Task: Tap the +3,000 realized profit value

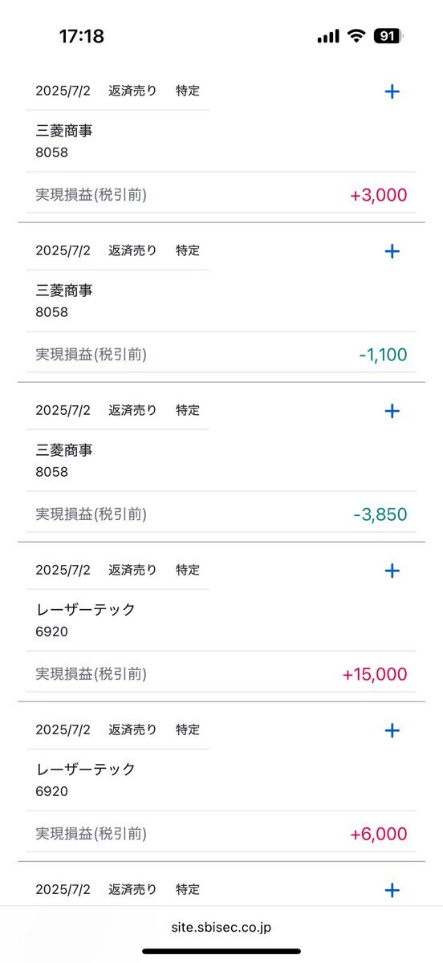Action: (x=379, y=195)
